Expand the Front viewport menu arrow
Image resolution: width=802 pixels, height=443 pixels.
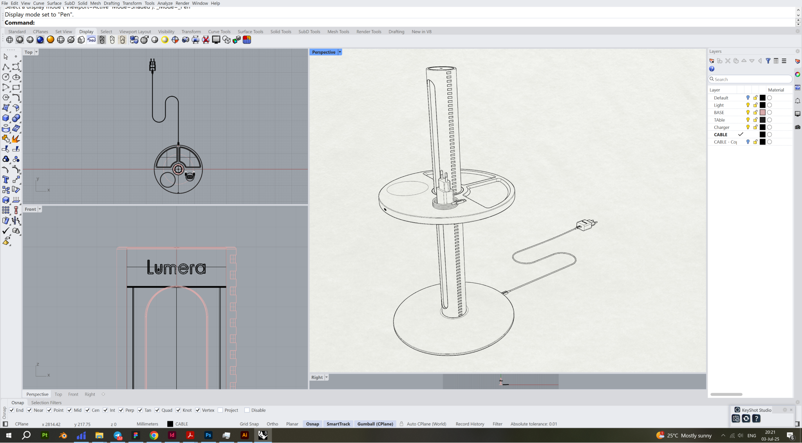[x=40, y=209]
